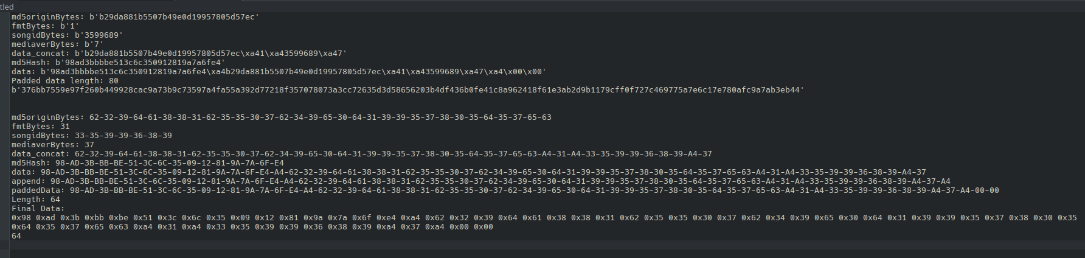This screenshot has height=258, width=1085.
Task: Click the 0x98 0xad 0x3b byte row
Action: [544, 218]
